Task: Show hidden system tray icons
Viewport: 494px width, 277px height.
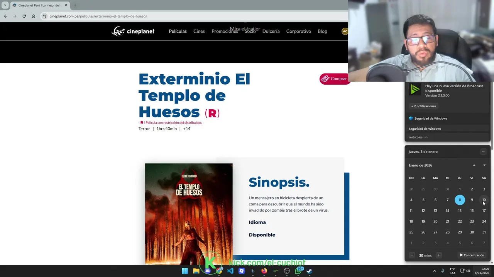Action: (x=434, y=271)
